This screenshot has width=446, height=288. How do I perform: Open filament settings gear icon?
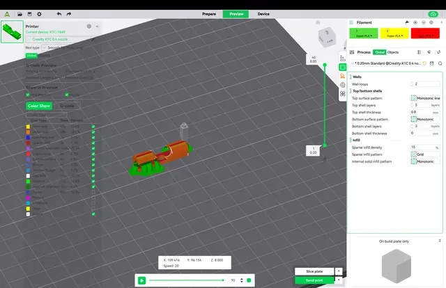(x=431, y=22)
